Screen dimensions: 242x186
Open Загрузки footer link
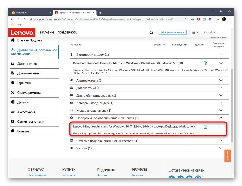click(102, 175)
